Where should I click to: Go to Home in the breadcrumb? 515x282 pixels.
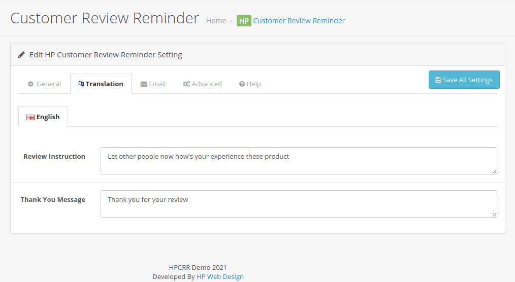click(x=216, y=21)
